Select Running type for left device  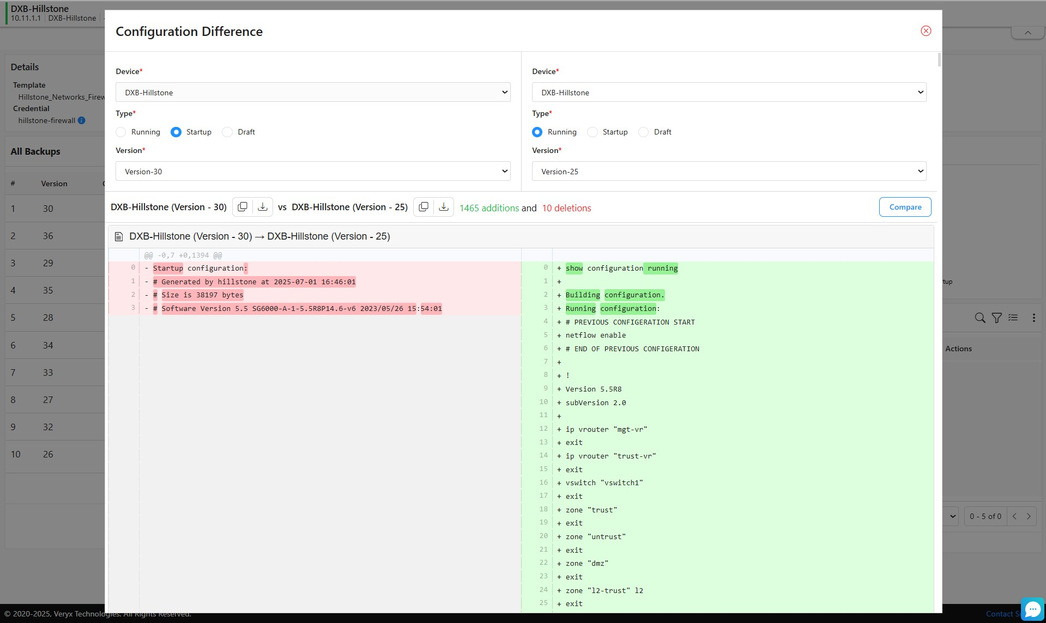pyautogui.click(x=121, y=132)
